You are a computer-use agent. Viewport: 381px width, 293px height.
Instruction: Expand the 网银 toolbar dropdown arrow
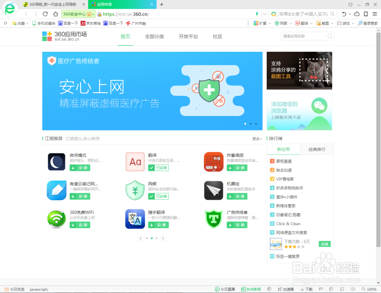point(291,24)
